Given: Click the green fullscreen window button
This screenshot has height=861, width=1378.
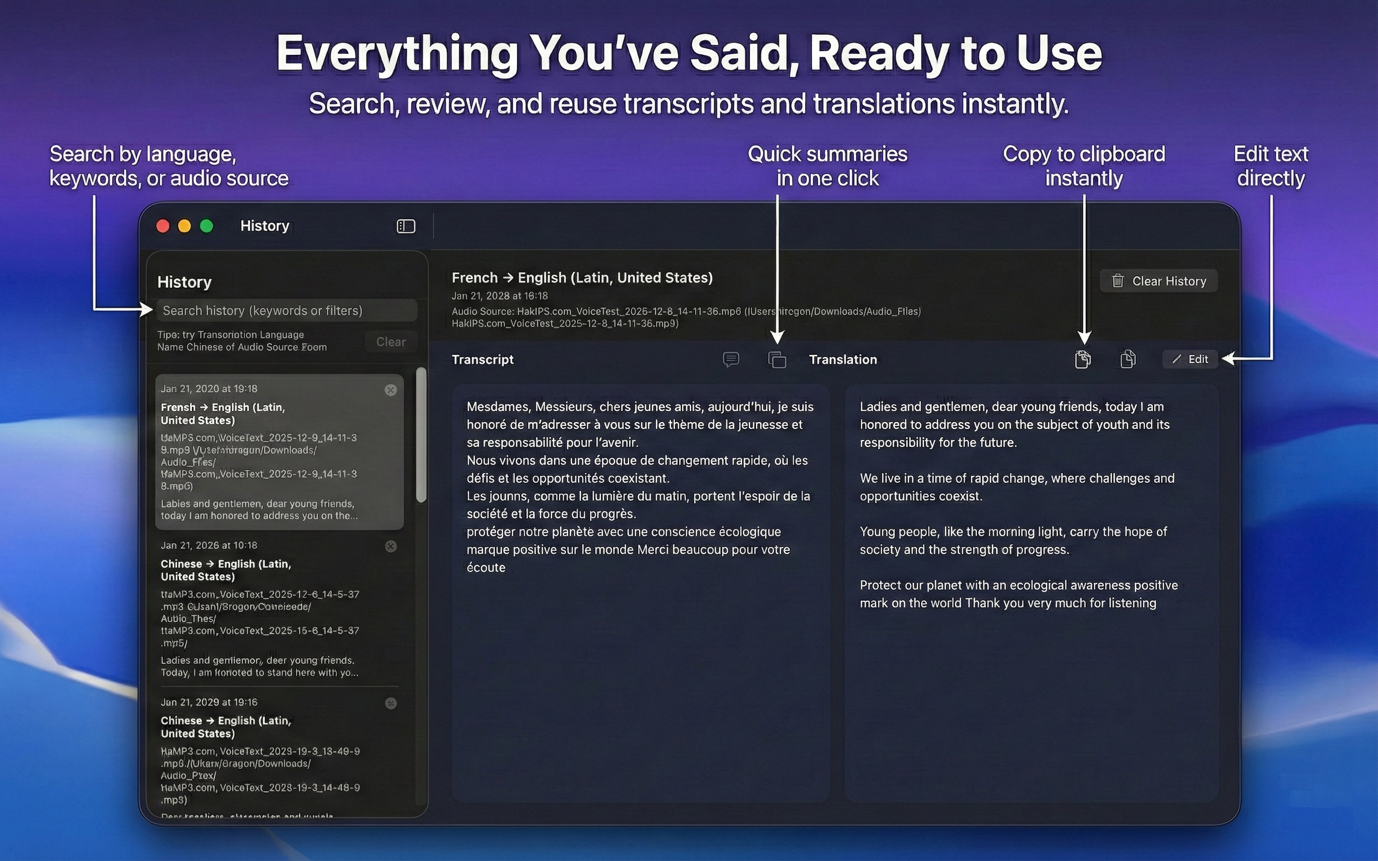Looking at the screenshot, I should click(x=207, y=226).
